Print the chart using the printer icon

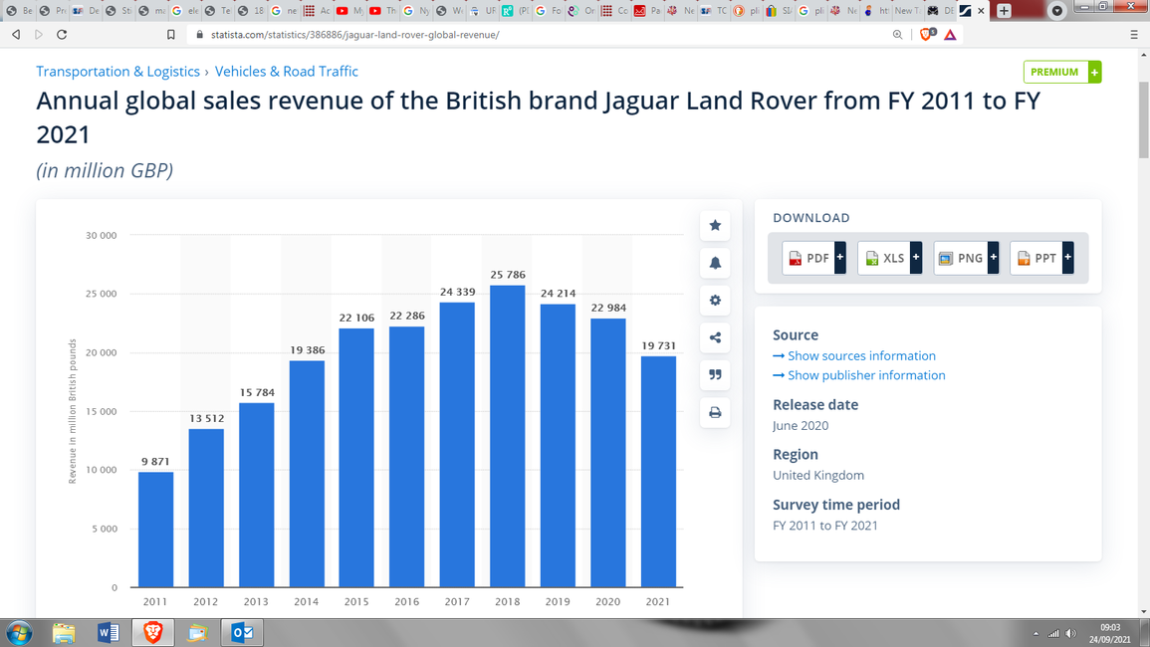click(715, 412)
